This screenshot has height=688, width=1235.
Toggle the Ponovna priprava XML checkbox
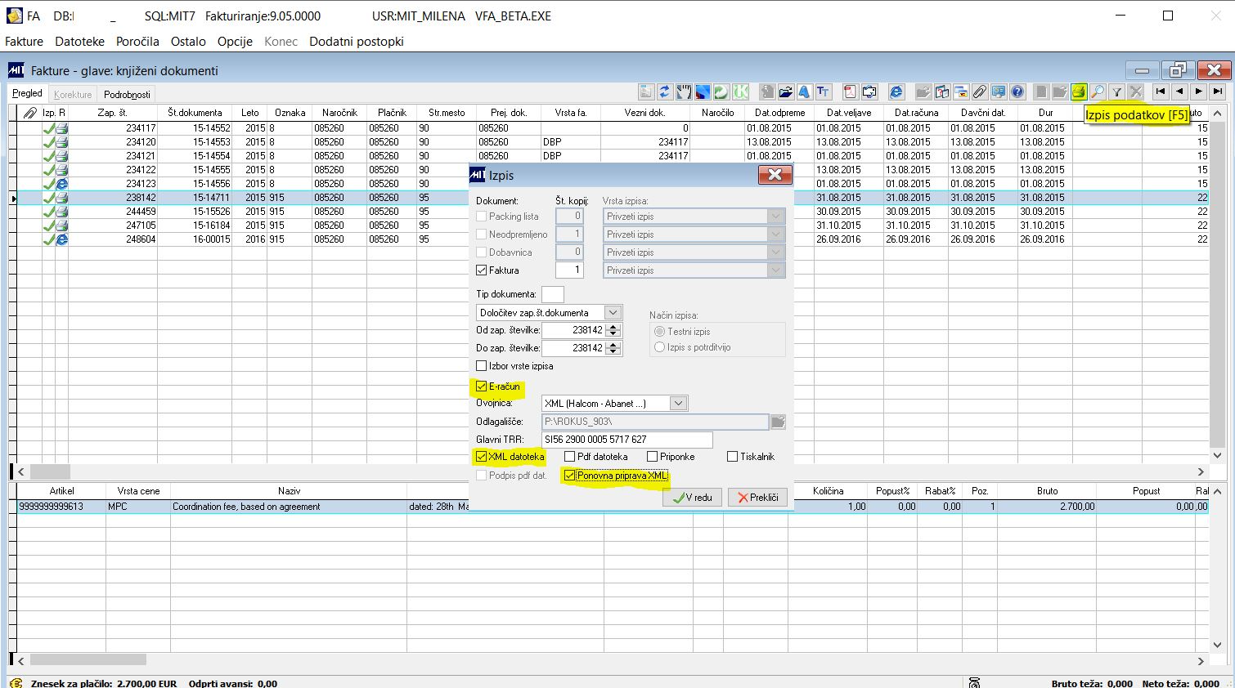(x=570, y=476)
